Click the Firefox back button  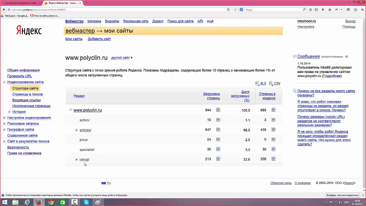[x=4, y=9]
